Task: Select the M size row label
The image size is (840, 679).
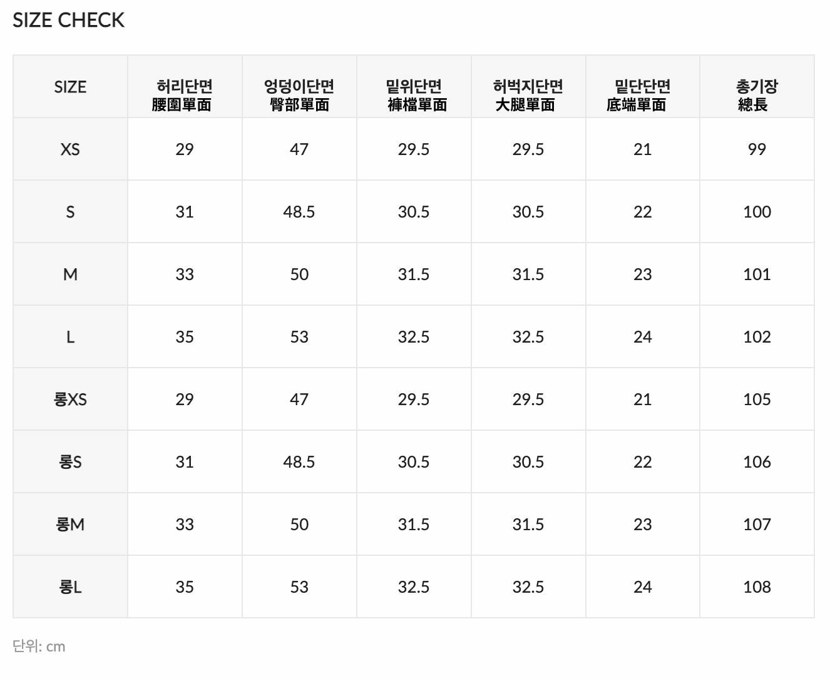Action: pos(70,274)
